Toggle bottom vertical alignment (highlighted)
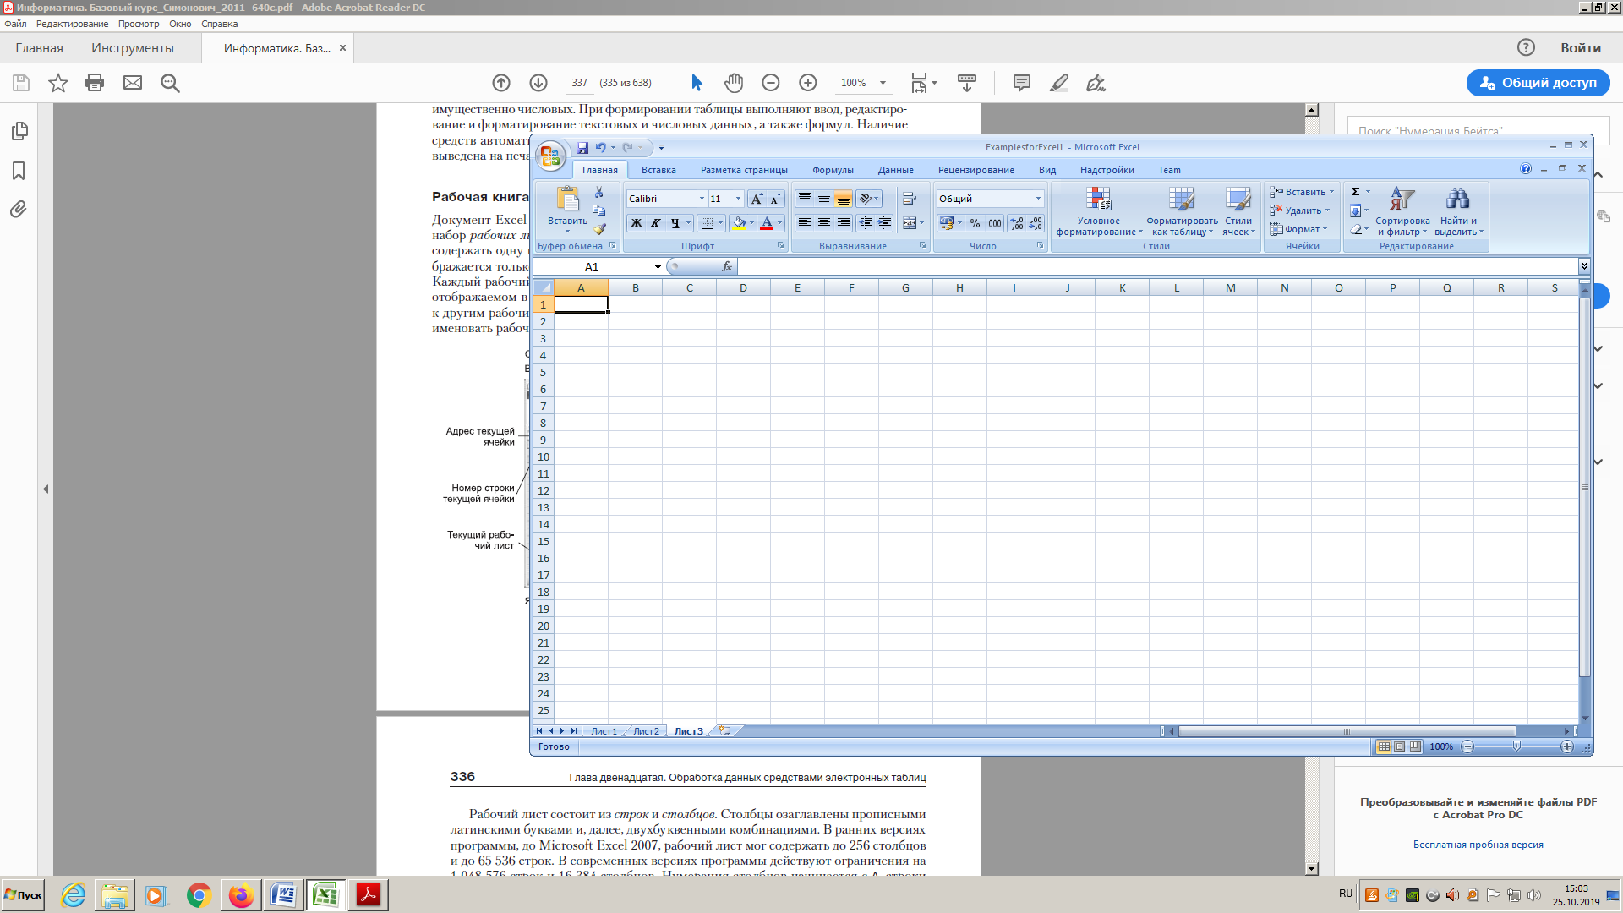Screen dimensions: 1623x913 (844, 199)
